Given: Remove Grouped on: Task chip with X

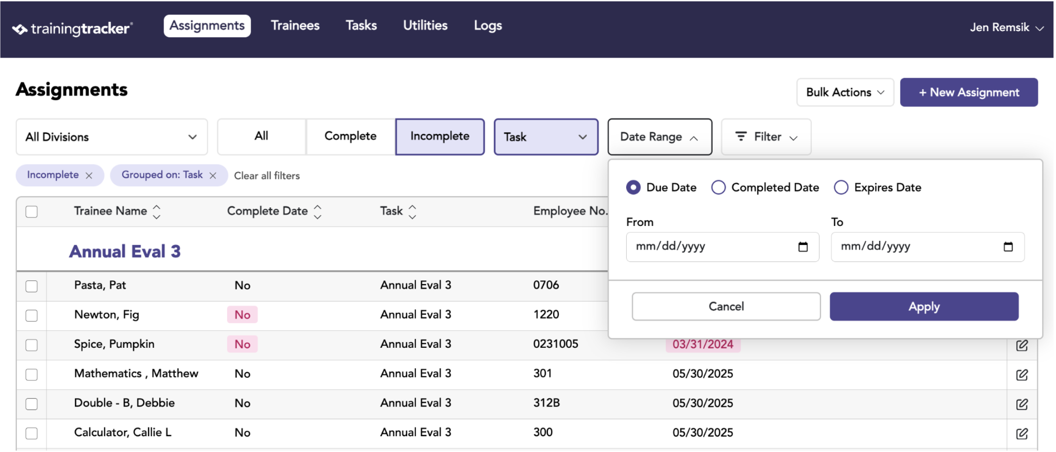Looking at the screenshot, I should point(213,176).
